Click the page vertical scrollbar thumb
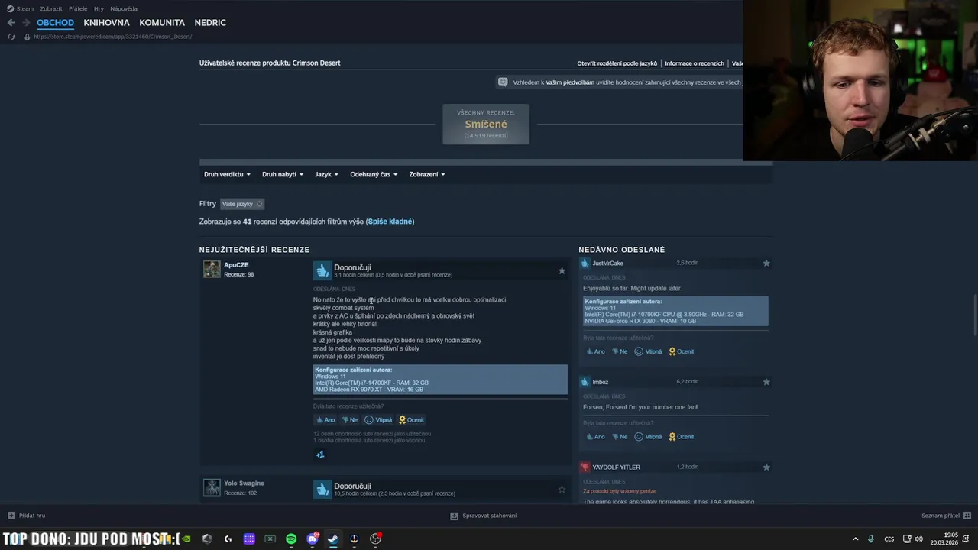The height and width of the screenshot is (550, 978). point(975,314)
